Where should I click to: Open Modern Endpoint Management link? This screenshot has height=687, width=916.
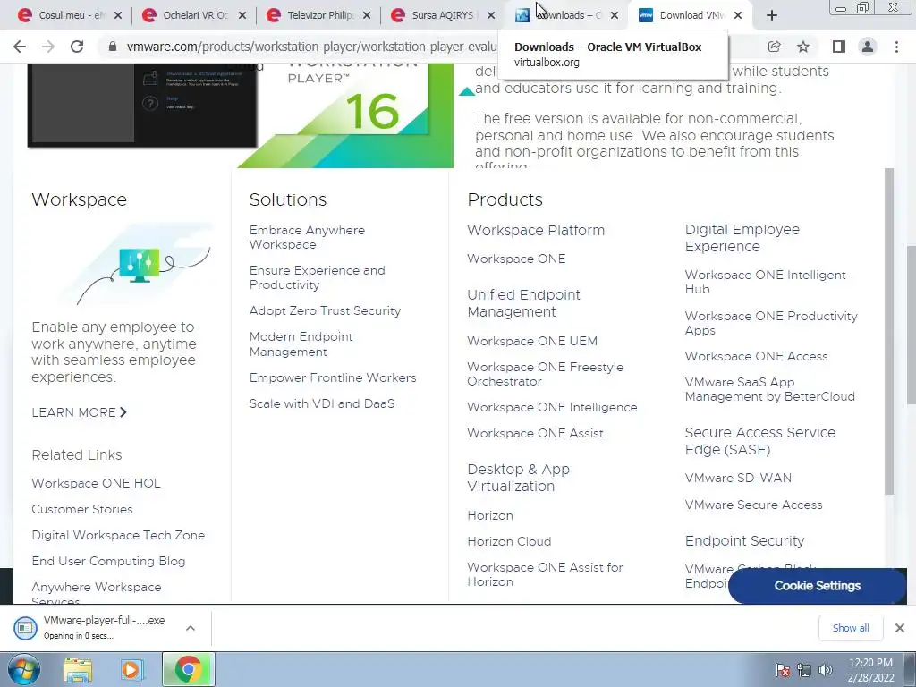pos(301,344)
